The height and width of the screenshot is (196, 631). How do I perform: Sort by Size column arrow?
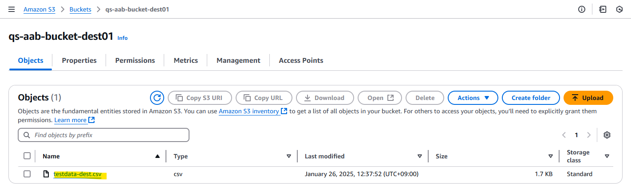550,156
